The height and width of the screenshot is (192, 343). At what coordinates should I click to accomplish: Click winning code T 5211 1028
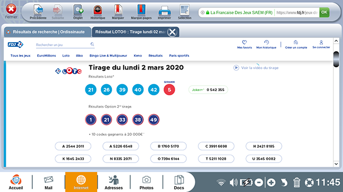(x=216, y=159)
